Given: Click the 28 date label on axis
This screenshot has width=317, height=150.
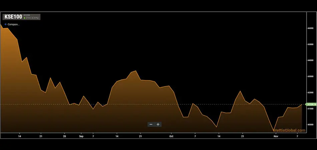Looking at the screenshot, I should click(64, 136).
